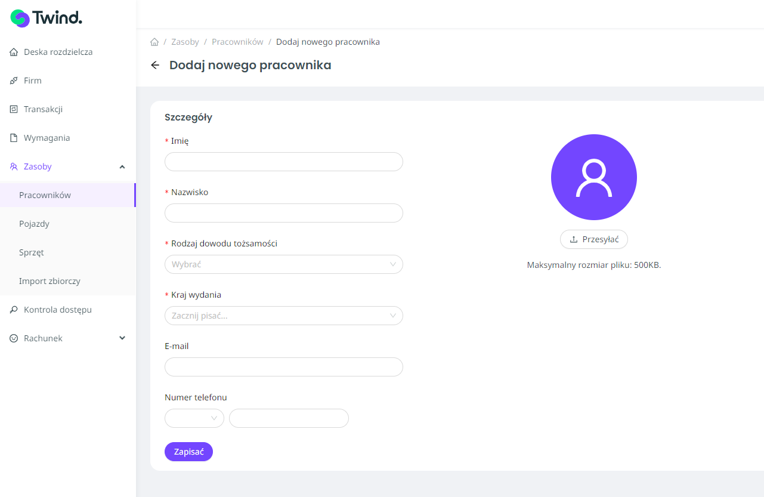Open Kontrola dostępu menu item
Viewport: 764px width, 497px height.
tap(68, 310)
